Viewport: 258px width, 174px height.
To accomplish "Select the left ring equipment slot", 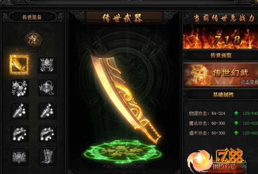I will coord(20,133).
